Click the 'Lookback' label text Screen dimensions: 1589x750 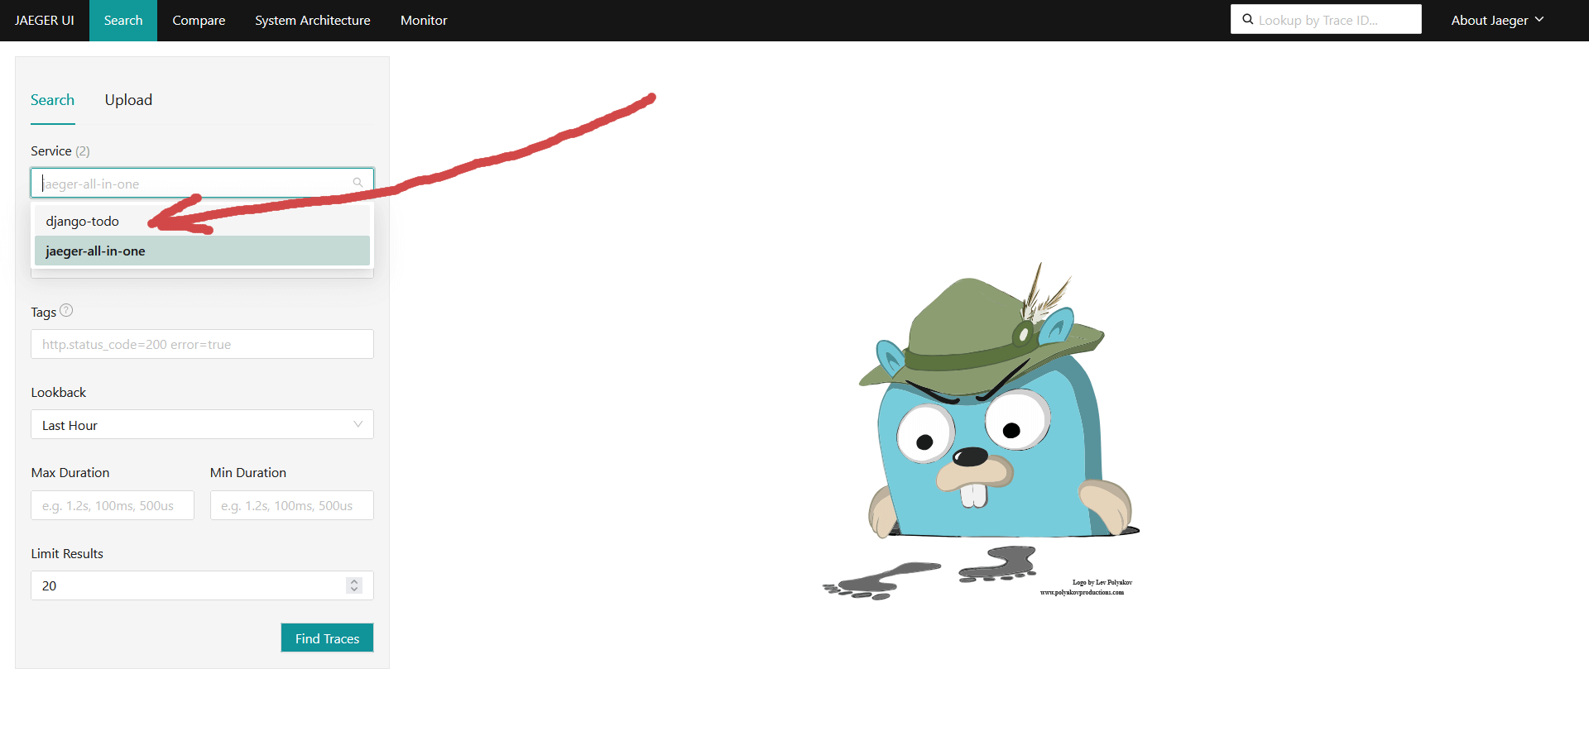(x=59, y=392)
